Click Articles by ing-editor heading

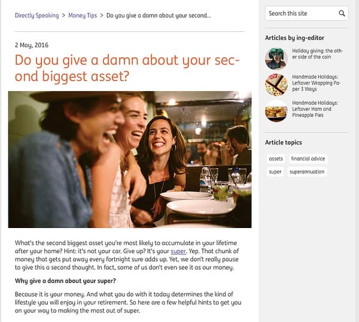click(295, 38)
